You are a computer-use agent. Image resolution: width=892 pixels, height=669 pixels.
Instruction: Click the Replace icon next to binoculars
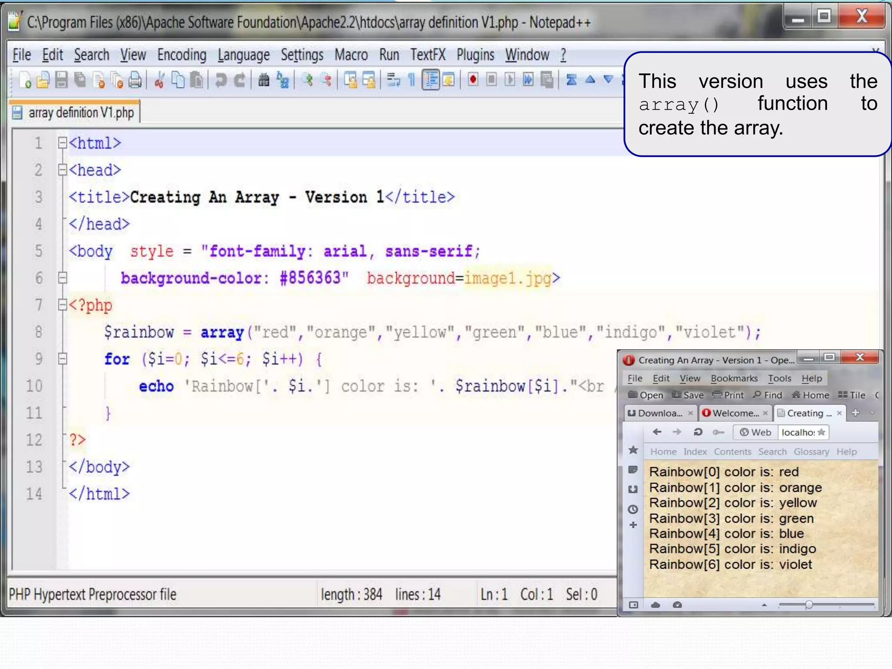tap(283, 81)
